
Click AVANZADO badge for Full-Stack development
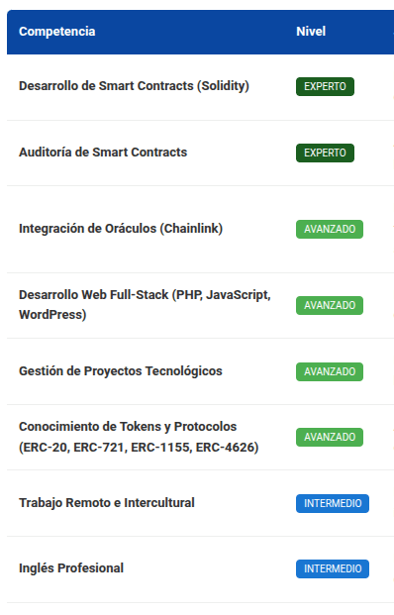(x=330, y=305)
